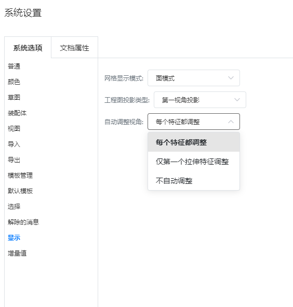
Task: Open the 网格显示模式 dropdown
Action: [x=193, y=78]
